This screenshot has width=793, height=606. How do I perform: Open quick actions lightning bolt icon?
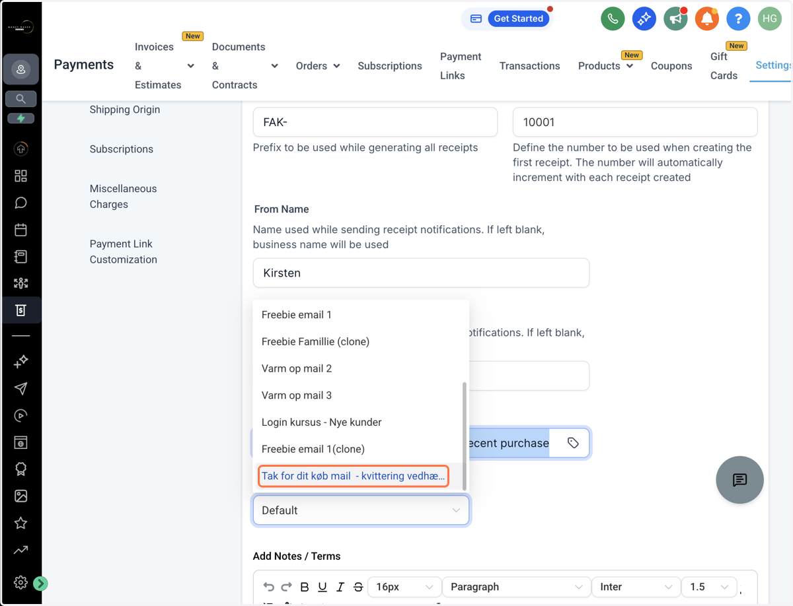(20, 118)
